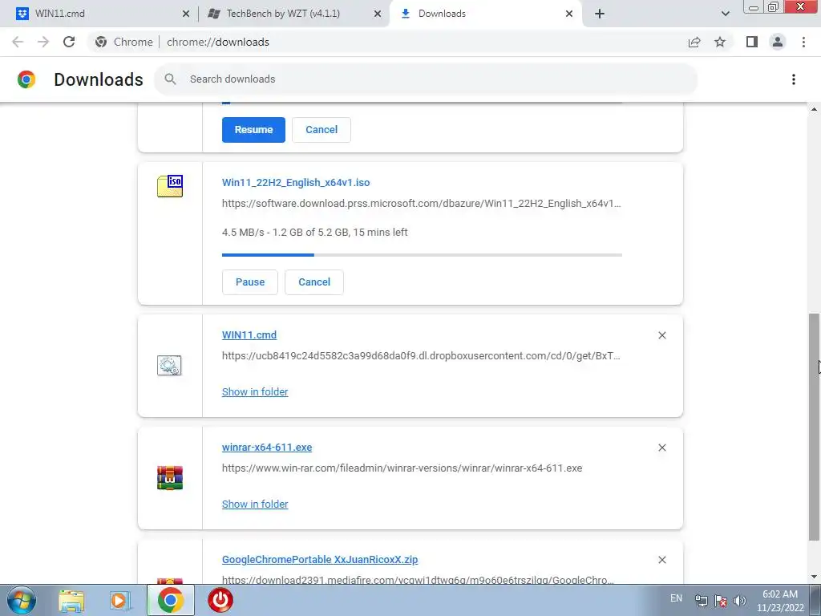The width and height of the screenshot is (821, 616).
Task: Remove WIN11.cmd from the downloads list
Action: (x=661, y=335)
